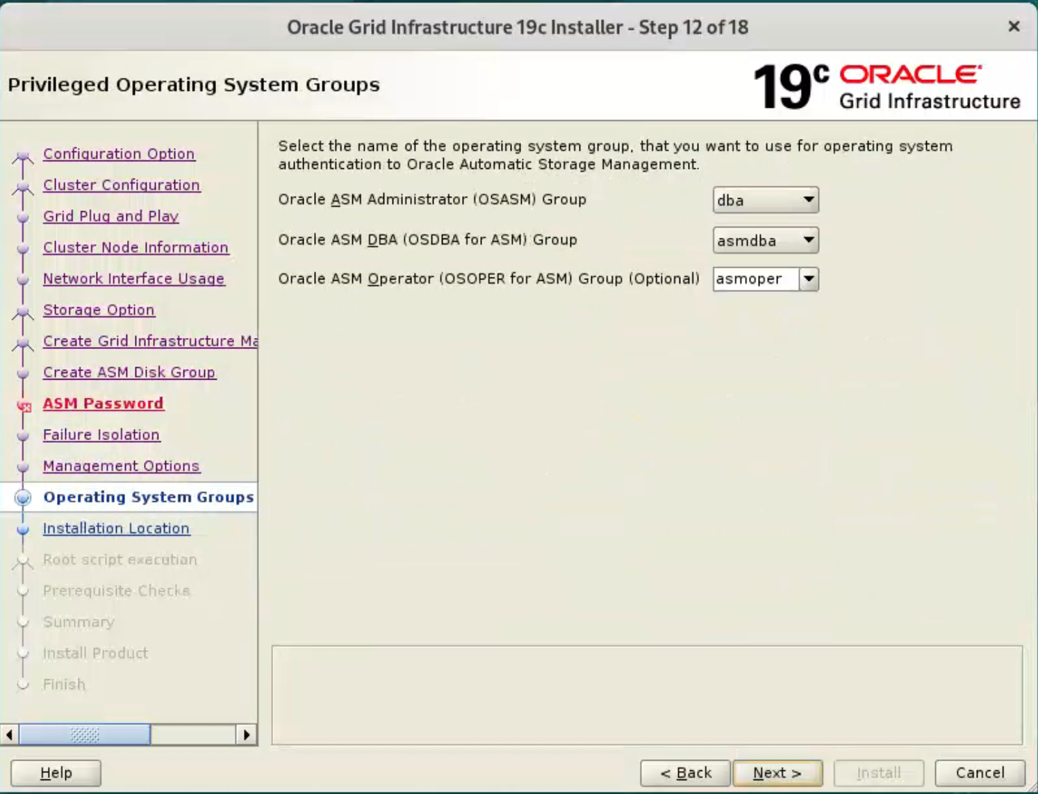Click the Privileged Operating System Groups heading

click(194, 85)
